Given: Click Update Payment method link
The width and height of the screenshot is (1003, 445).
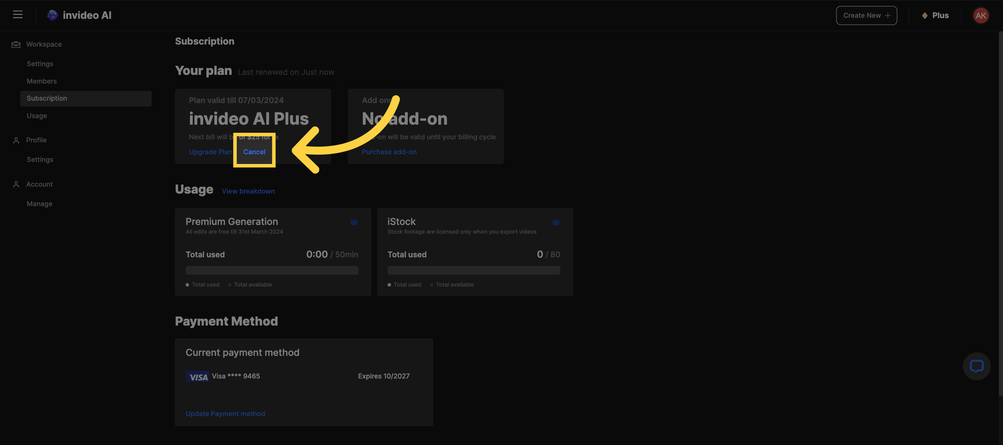Looking at the screenshot, I should tap(225, 414).
